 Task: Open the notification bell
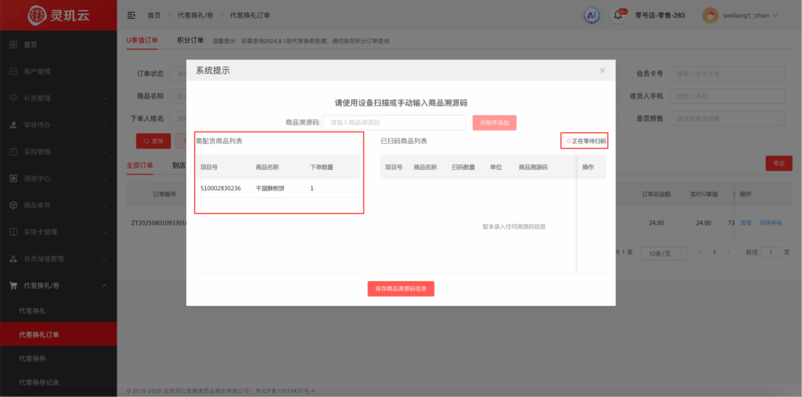click(x=618, y=15)
